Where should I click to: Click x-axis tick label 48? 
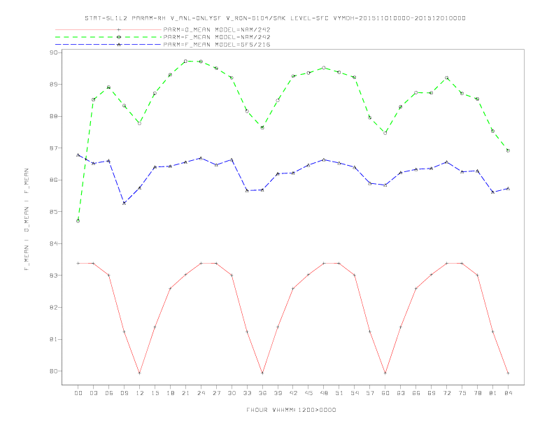[x=324, y=393]
